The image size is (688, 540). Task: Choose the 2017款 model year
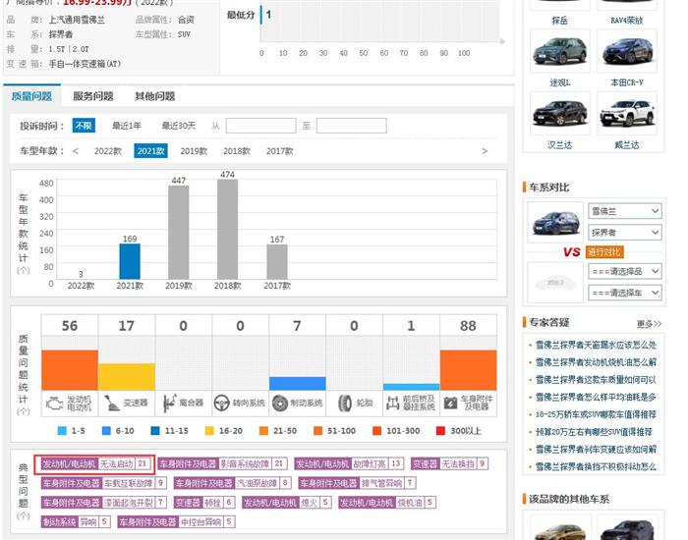pyautogui.click(x=279, y=151)
